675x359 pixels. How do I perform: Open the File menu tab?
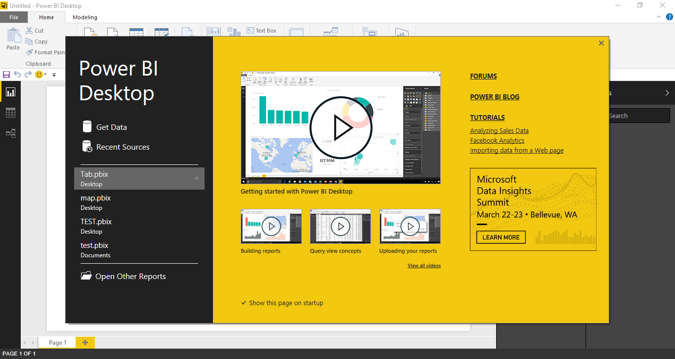(x=14, y=17)
